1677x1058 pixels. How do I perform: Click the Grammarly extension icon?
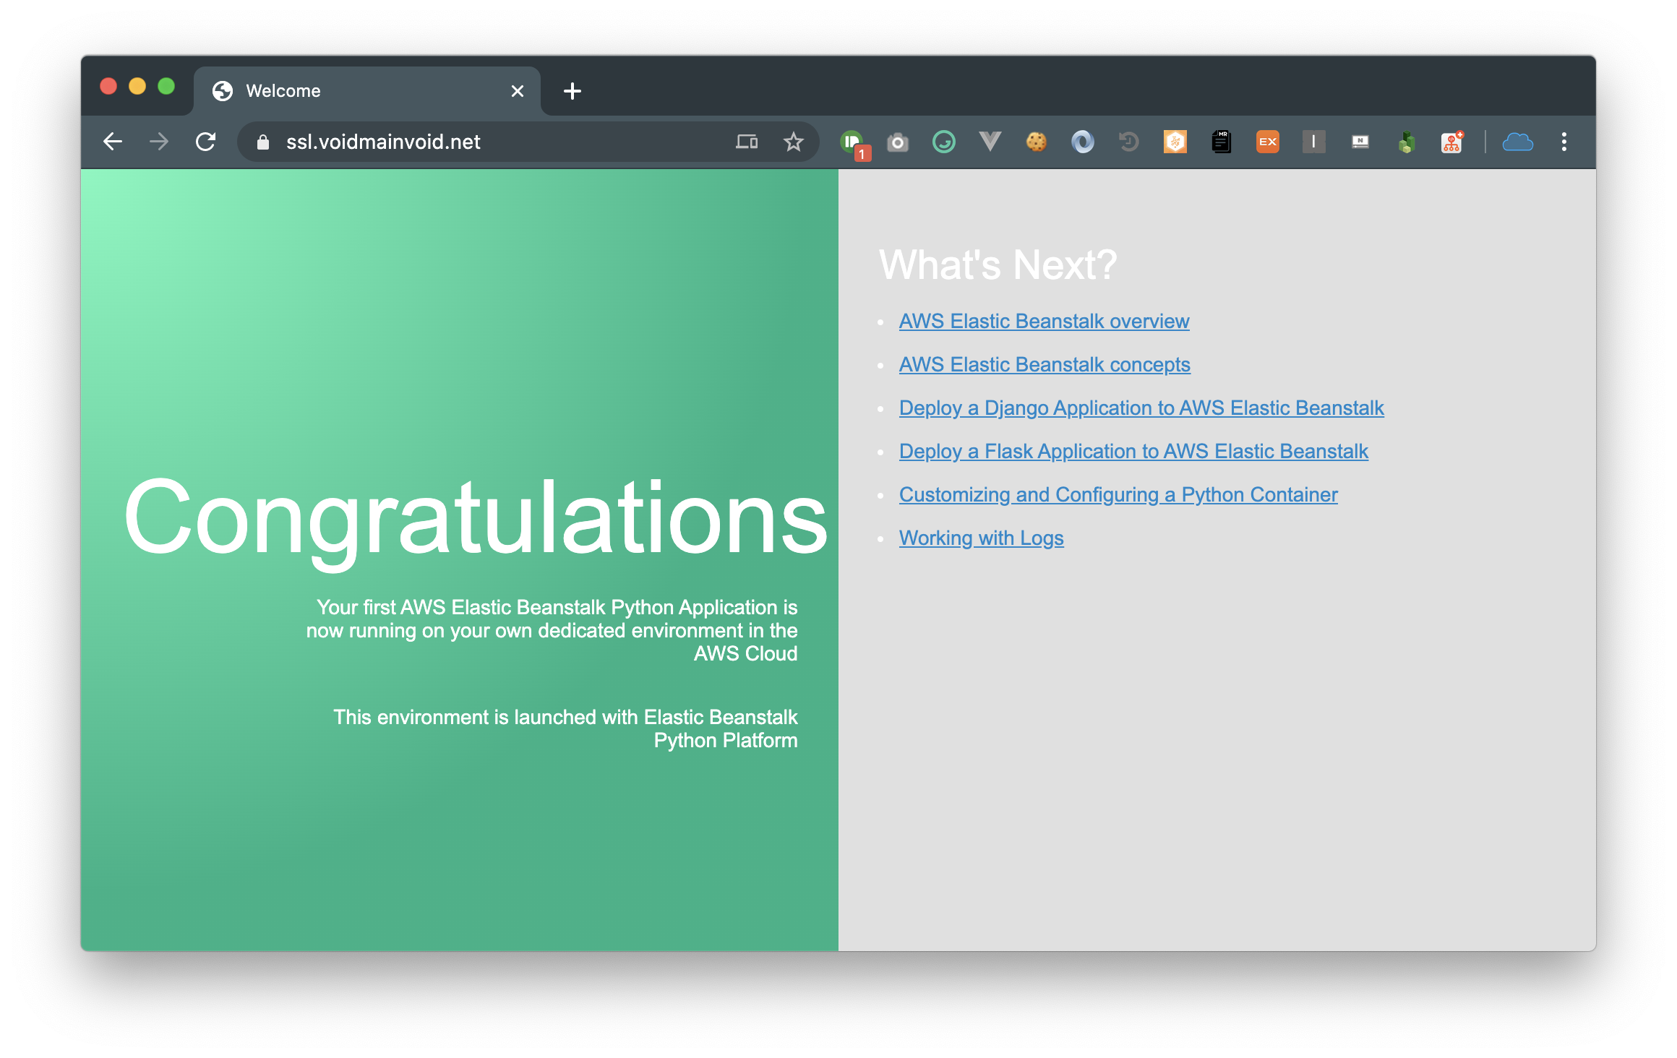click(943, 142)
